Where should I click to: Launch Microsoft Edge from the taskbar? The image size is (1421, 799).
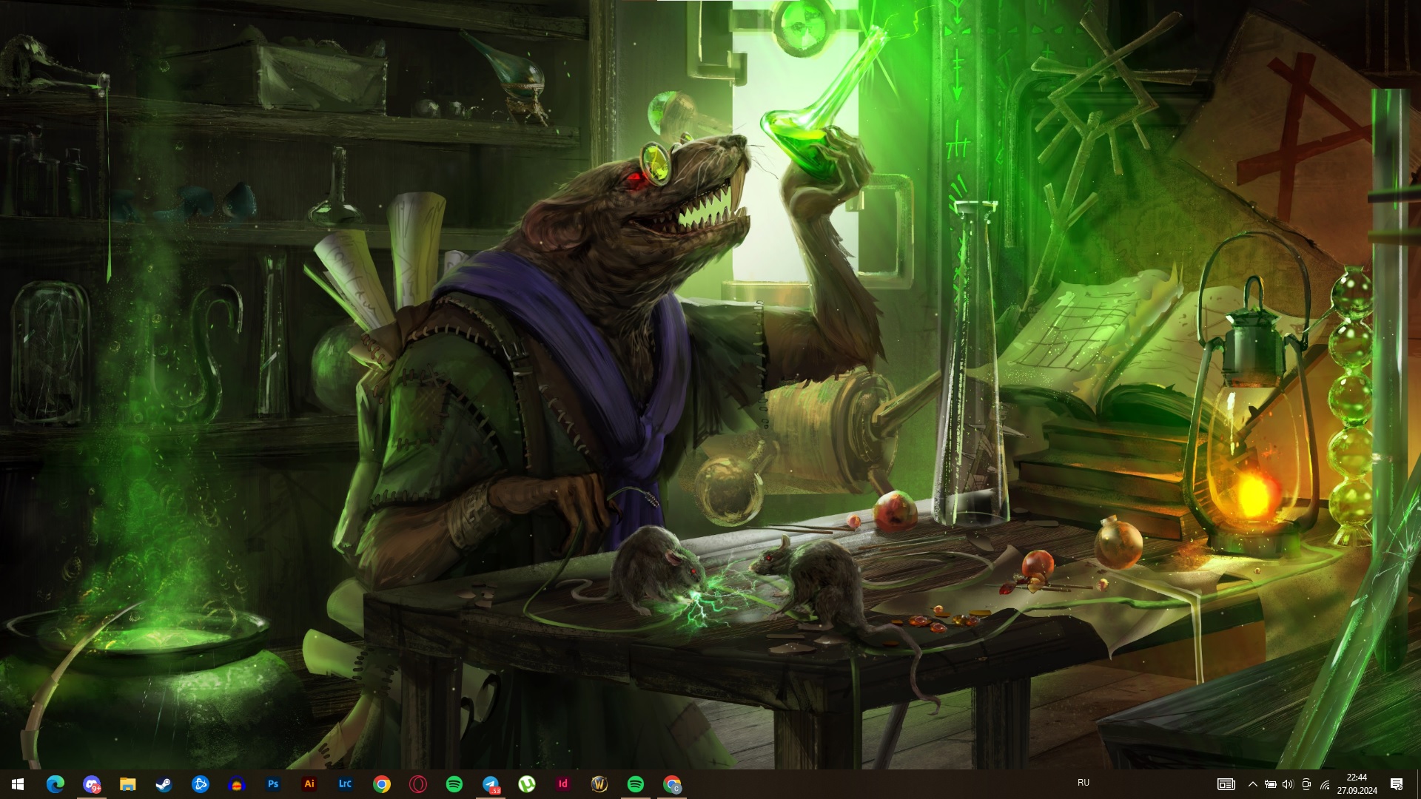(x=56, y=784)
